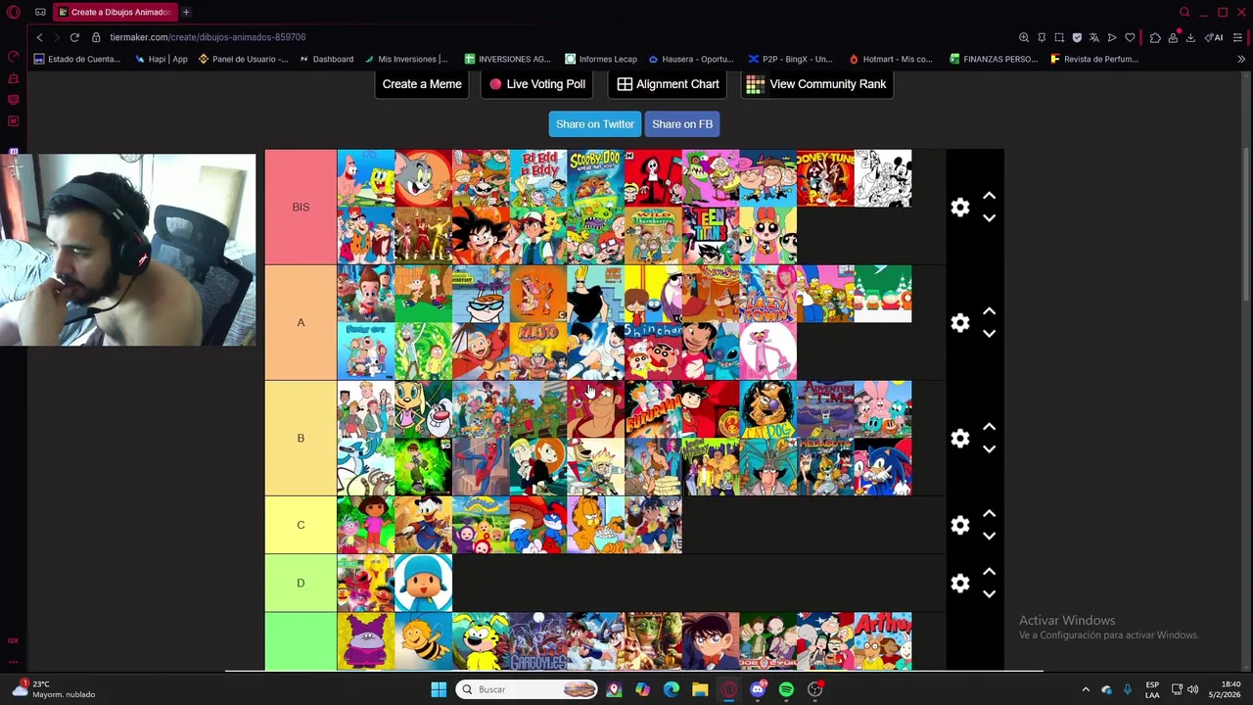The image size is (1253, 705).
Task: Open settings gear for C tier
Action: point(960,526)
